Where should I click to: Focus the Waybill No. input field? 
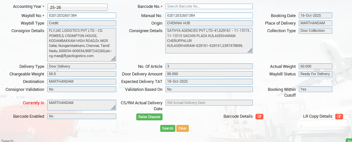82,15
